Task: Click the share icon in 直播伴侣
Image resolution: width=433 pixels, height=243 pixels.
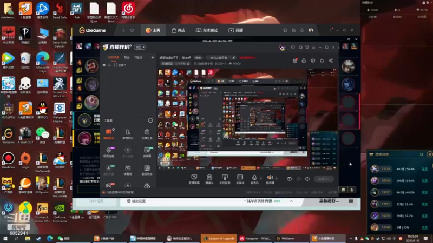Action: point(331,60)
